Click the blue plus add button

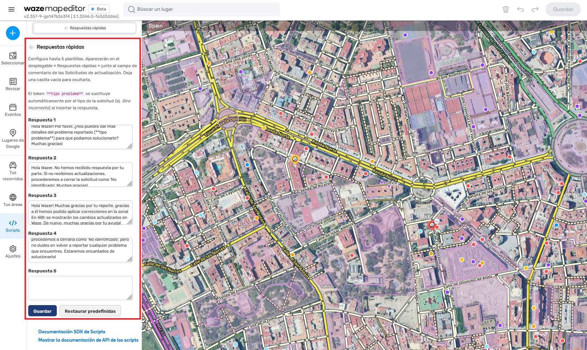click(13, 33)
